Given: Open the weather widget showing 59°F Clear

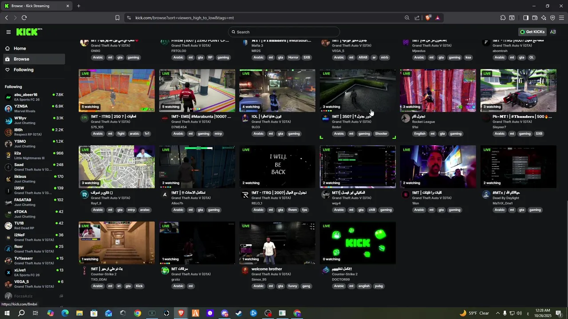Looking at the screenshot, I should pos(474,313).
